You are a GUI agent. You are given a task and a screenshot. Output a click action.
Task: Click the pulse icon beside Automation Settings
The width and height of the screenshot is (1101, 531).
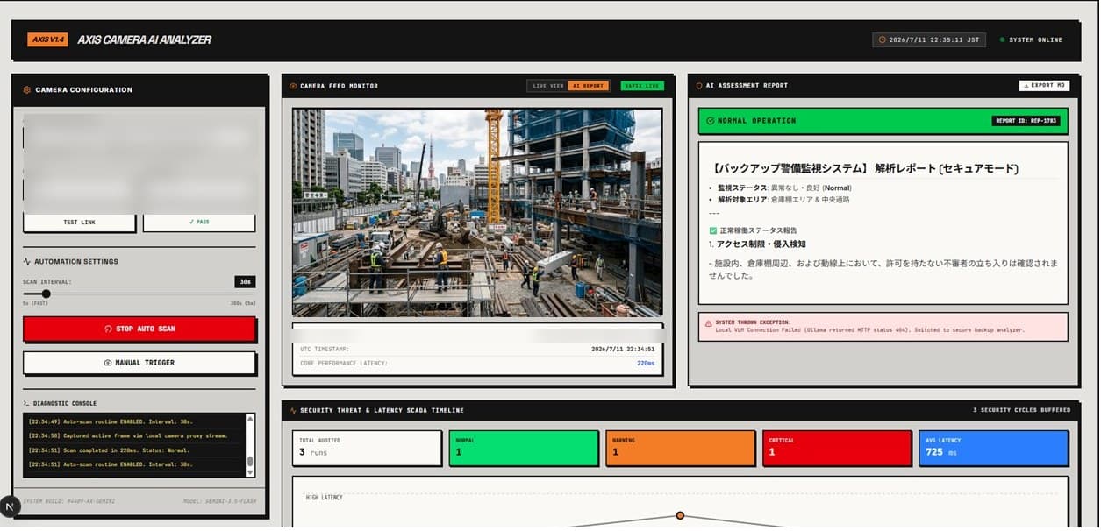tap(27, 262)
